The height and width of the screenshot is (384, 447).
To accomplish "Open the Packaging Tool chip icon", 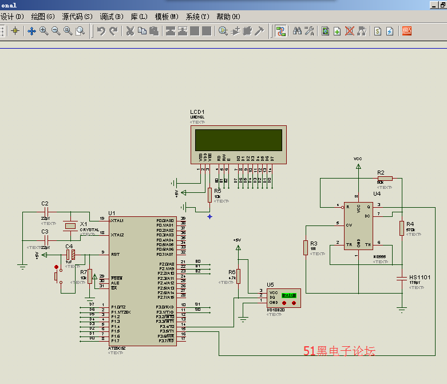I will [247, 31].
